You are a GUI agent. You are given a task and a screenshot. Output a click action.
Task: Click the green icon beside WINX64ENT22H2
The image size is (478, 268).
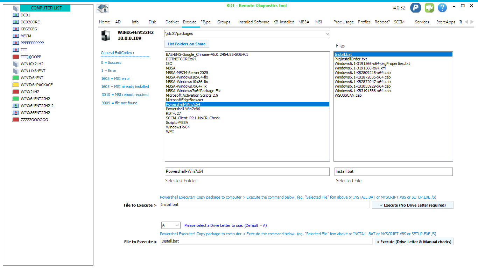pyautogui.click(x=16, y=99)
